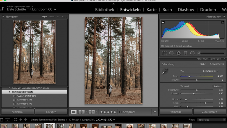Image resolution: width=227 pixels, height=128 pixels.
Task: Click the Tiefen slider handle
Action: (x=206, y=103)
